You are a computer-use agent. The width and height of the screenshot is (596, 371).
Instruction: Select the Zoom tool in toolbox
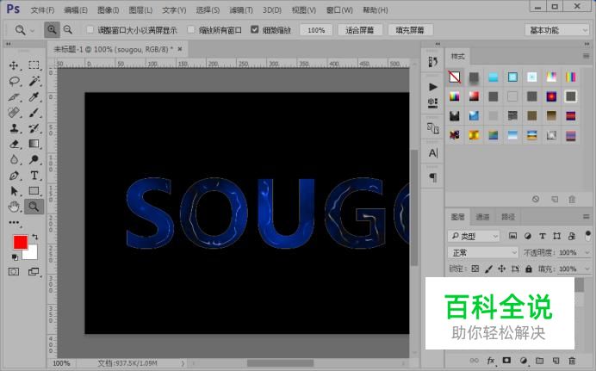[x=34, y=207]
